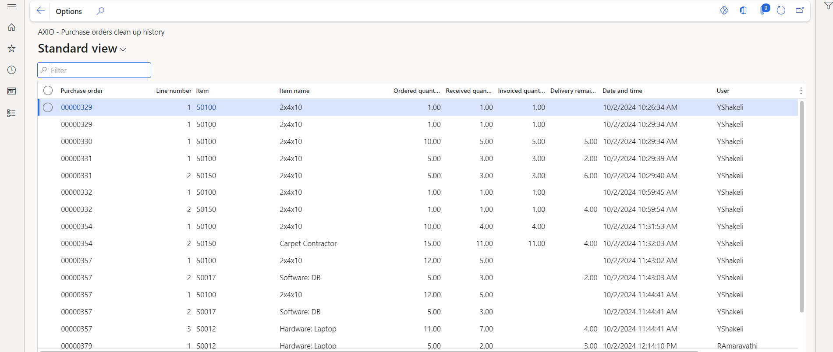
Task: Open item link 50100 in first row
Action: [206, 108]
